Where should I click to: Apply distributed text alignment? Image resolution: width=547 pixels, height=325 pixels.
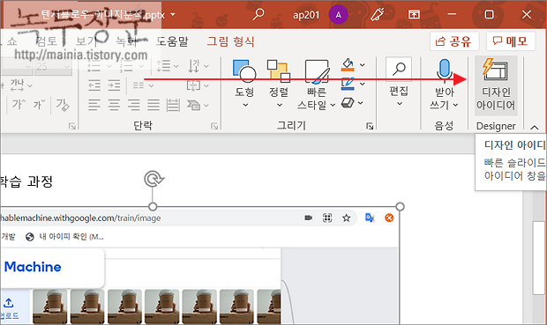point(173,105)
